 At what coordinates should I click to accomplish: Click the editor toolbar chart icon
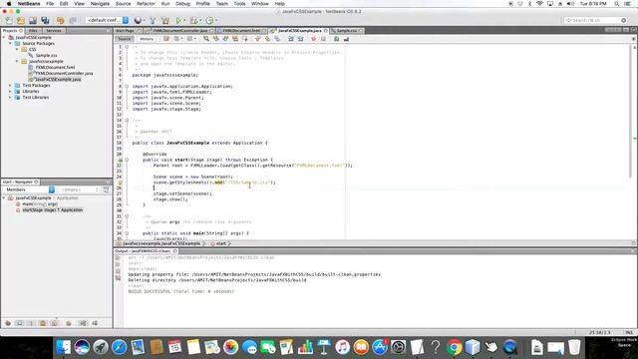coord(346,39)
